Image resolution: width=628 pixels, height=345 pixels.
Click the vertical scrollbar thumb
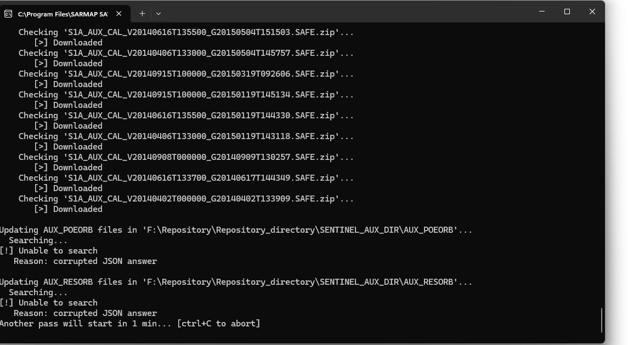click(602, 320)
